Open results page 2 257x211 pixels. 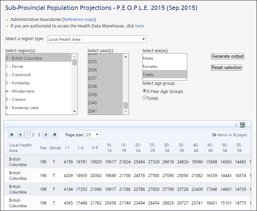pos(33,135)
